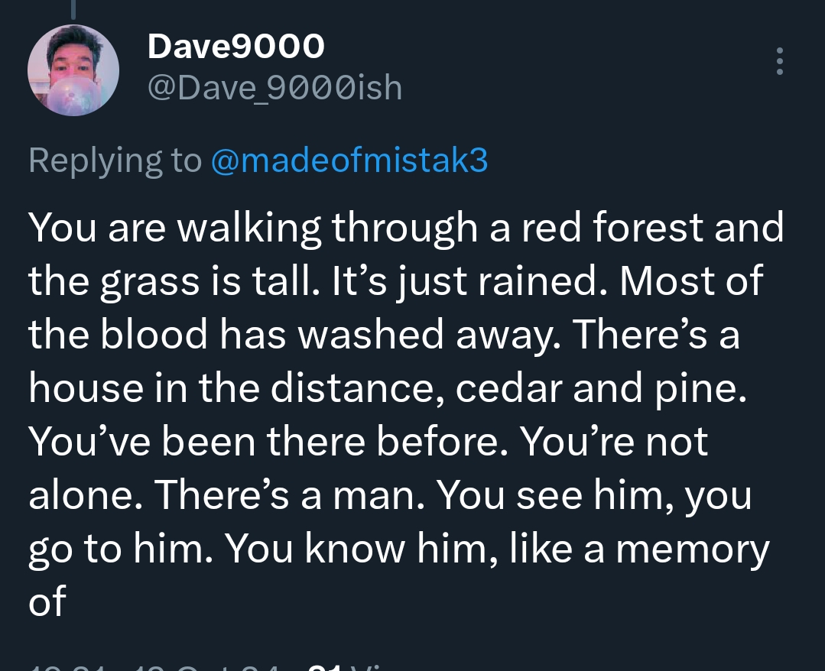The width and height of the screenshot is (825, 671).
Task: Click the words "cedar and pine"
Action: click(x=598, y=388)
